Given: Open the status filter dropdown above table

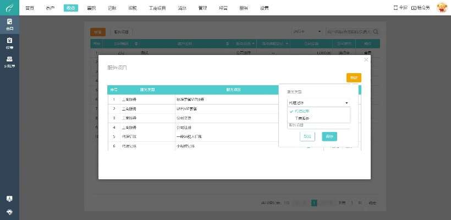Looking at the screenshot, I should coord(306,32).
